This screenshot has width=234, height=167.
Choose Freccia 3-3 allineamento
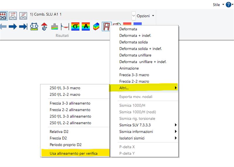pyautogui.click(x=75, y=103)
